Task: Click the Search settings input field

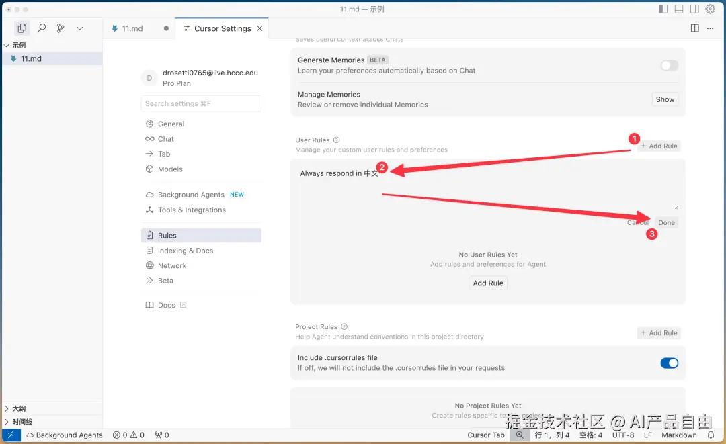Action: pos(201,103)
